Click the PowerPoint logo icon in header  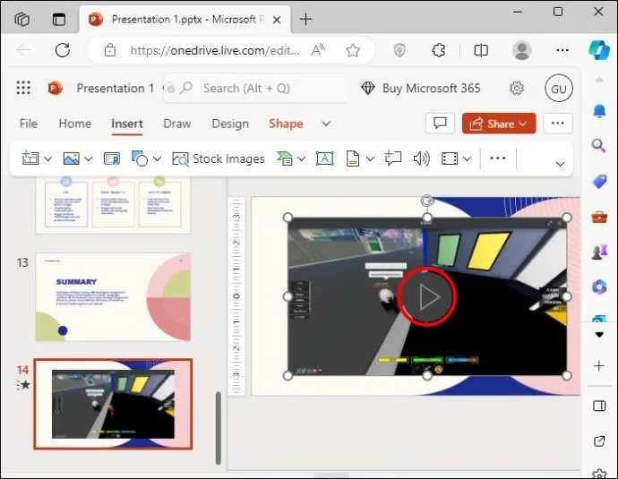(56, 88)
